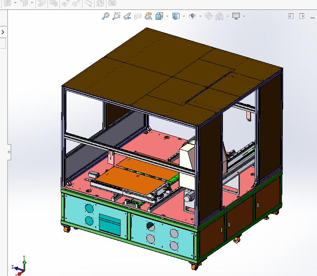Image resolution: width=317 pixels, height=276 pixels.
Task: Expand the View Settings dropdown arrow
Action: point(244,16)
